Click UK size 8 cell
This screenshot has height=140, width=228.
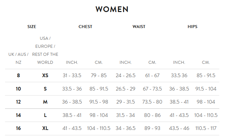[18, 76]
